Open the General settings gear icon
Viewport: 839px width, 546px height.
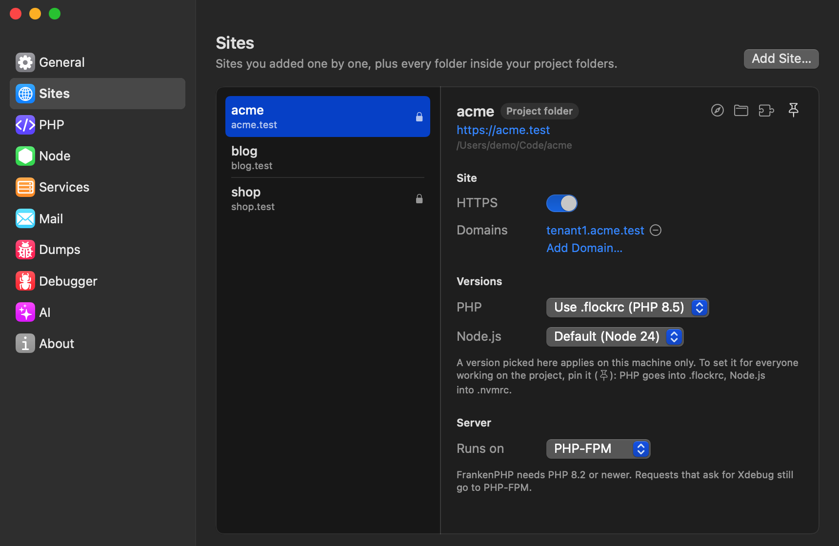pos(25,62)
